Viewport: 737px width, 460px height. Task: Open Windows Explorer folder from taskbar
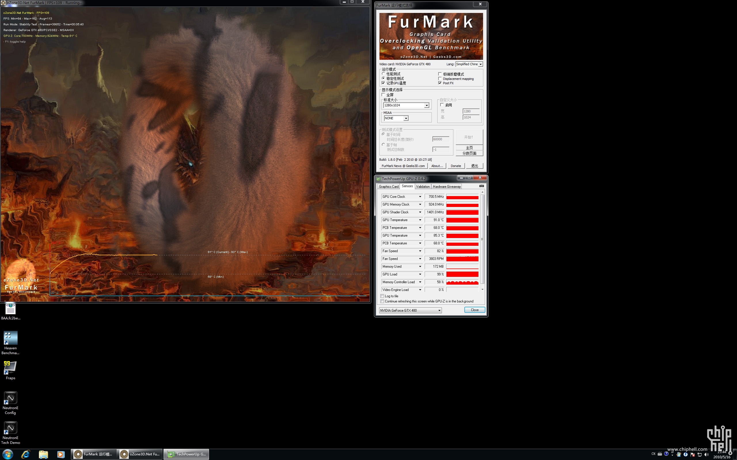pyautogui.click(x=43, y=454)
